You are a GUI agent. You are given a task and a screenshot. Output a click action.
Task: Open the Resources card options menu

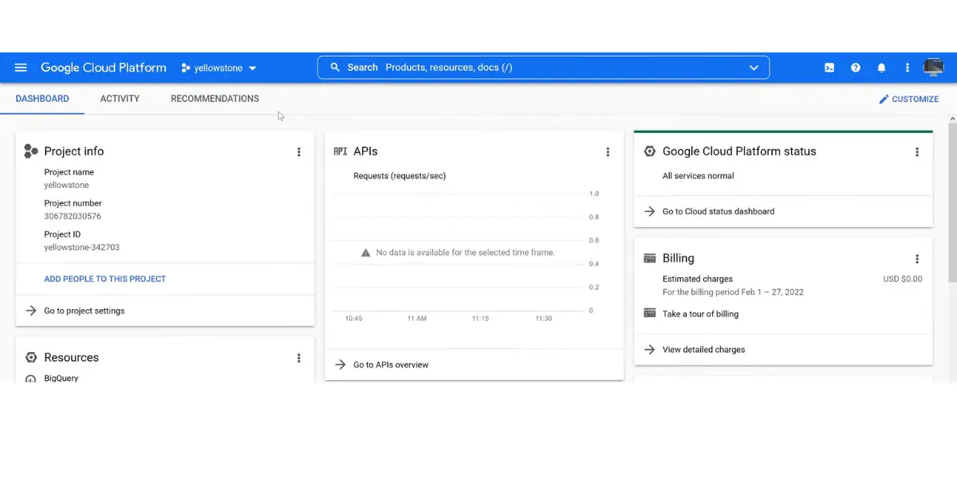[299, 358]
